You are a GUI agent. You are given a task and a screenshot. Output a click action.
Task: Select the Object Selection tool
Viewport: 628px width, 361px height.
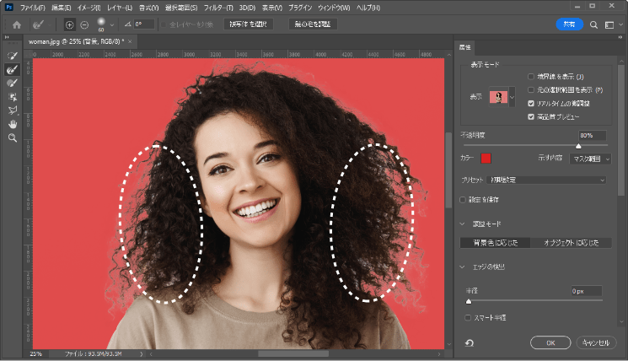tap(13, 97)
